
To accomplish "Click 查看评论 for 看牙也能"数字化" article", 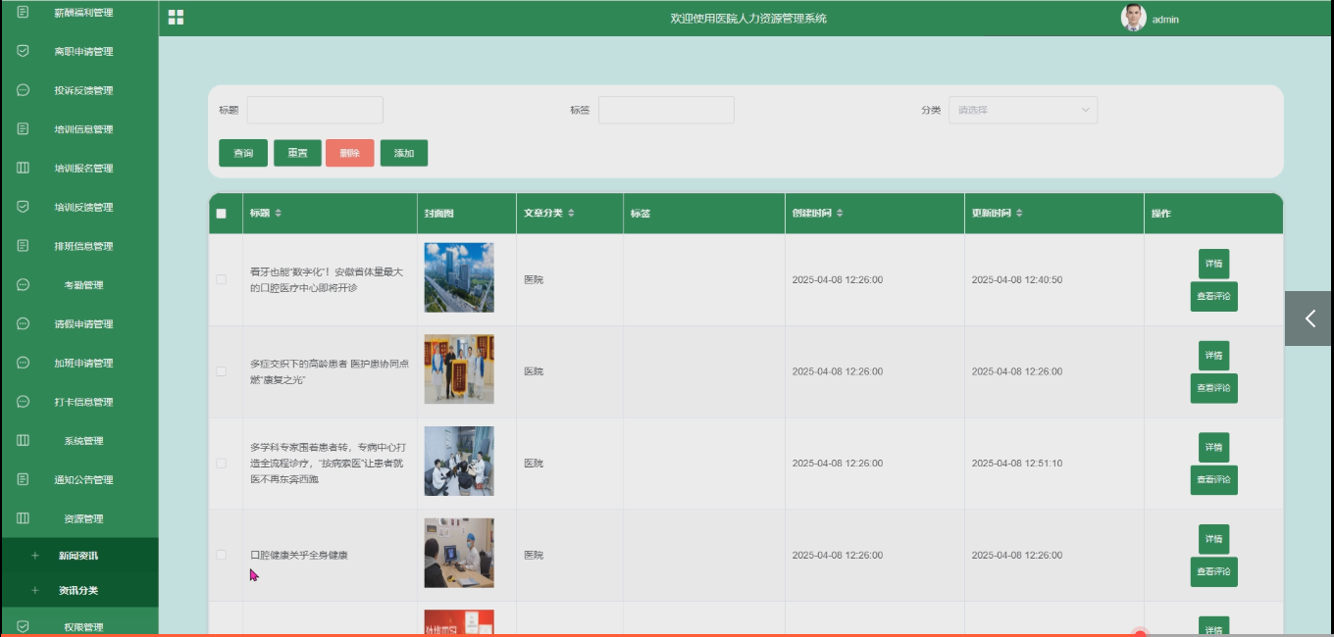I will click(x=1213, y=296).
